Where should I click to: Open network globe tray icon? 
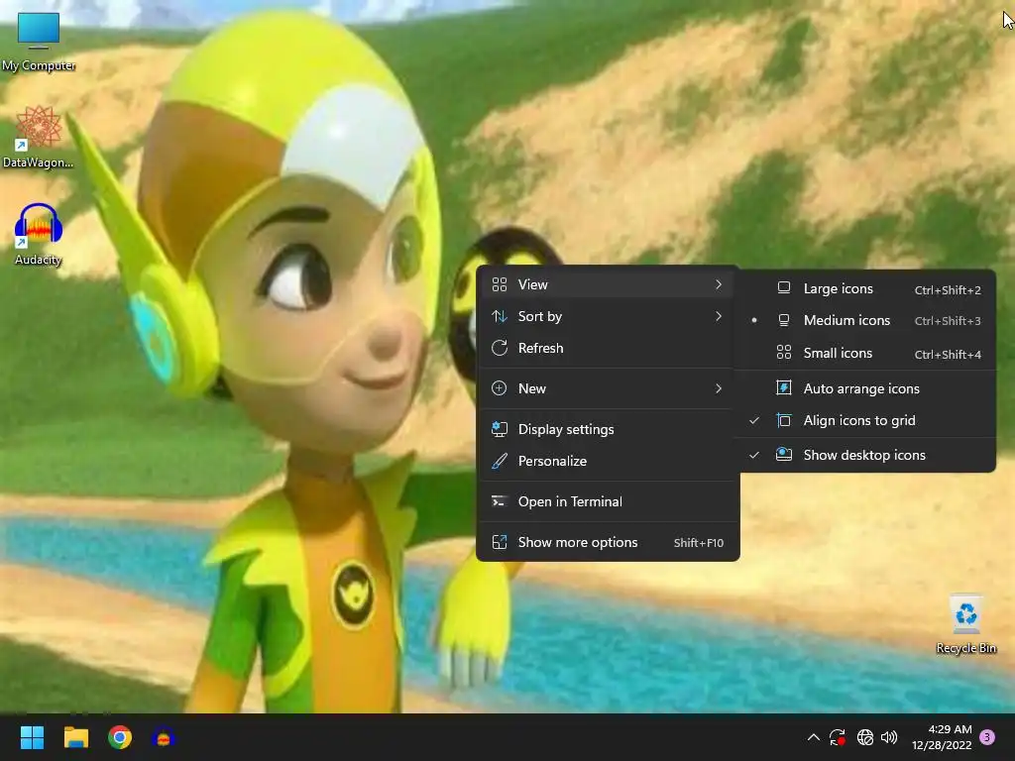pos(864,737)
